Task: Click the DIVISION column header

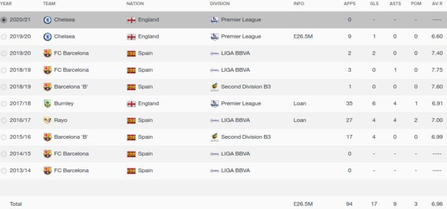Action: (220, 4)
